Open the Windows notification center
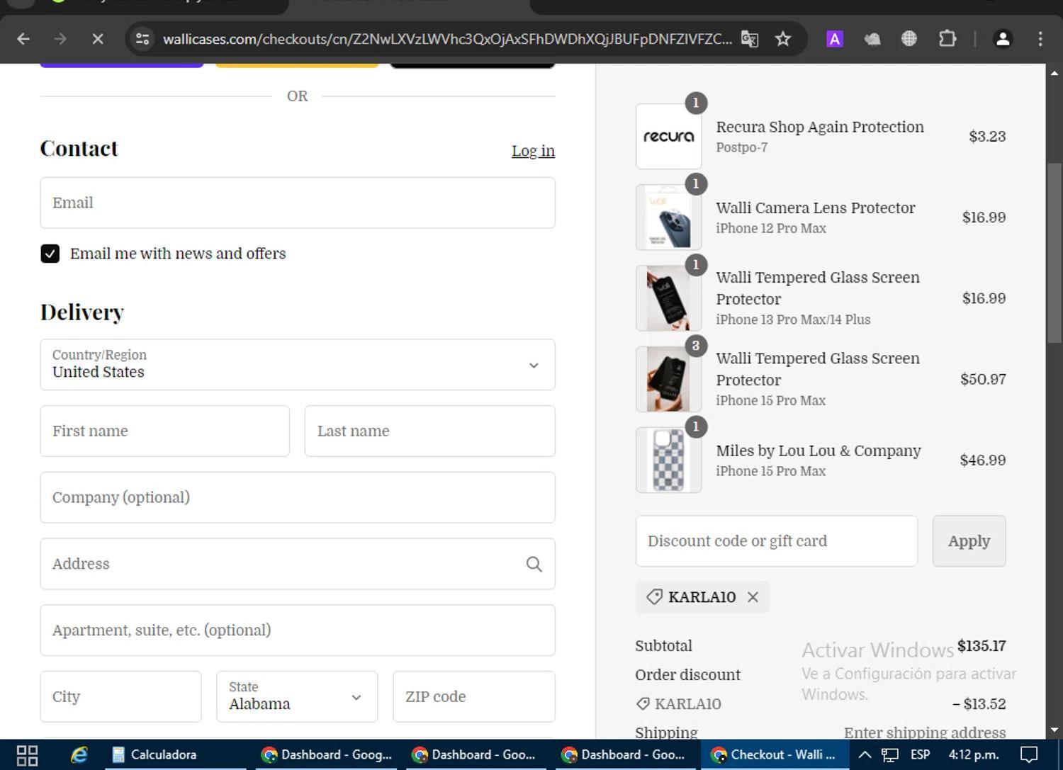Screen dimensions: 1063x770 pos(1029,755)
